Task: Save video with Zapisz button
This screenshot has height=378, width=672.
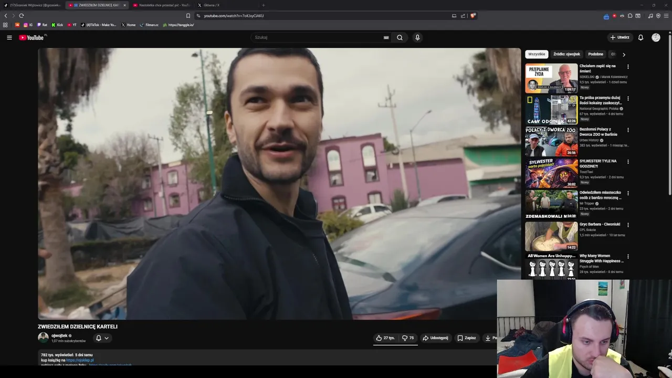Action: pos(466,338)
